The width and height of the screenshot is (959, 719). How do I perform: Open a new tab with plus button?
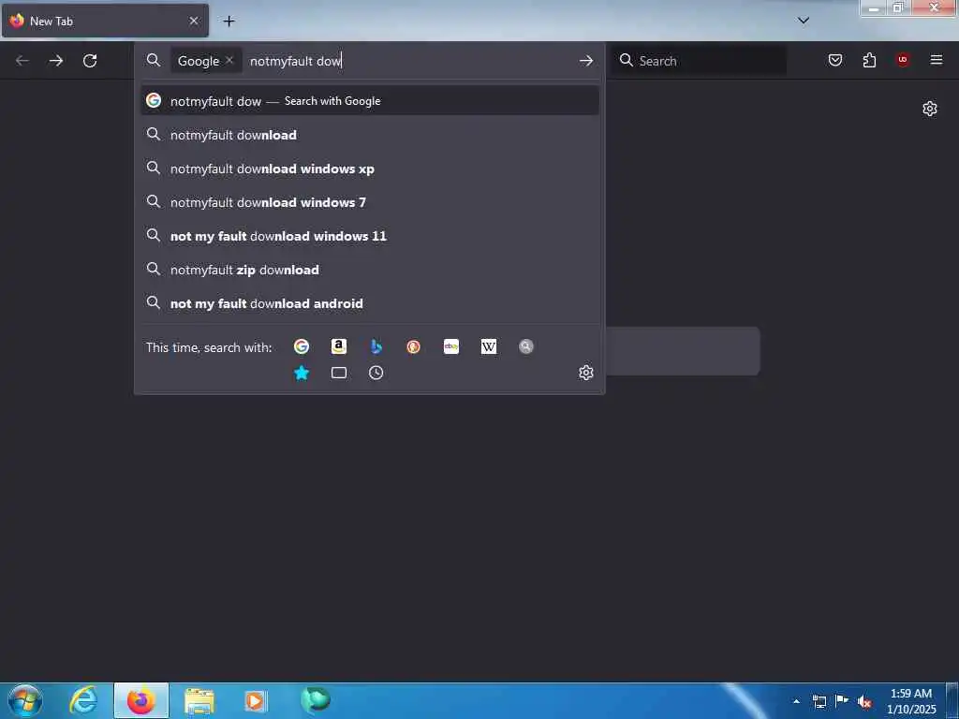[x=229, y=21]
